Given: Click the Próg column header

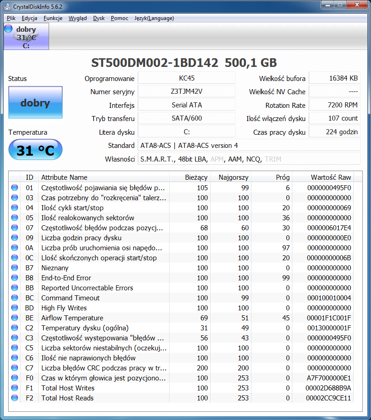Looking at the screenshot, I should tap(271, 177).
